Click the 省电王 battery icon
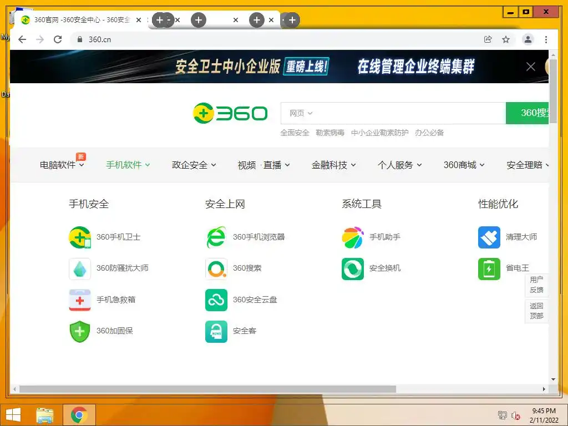 tap(489, 268)
